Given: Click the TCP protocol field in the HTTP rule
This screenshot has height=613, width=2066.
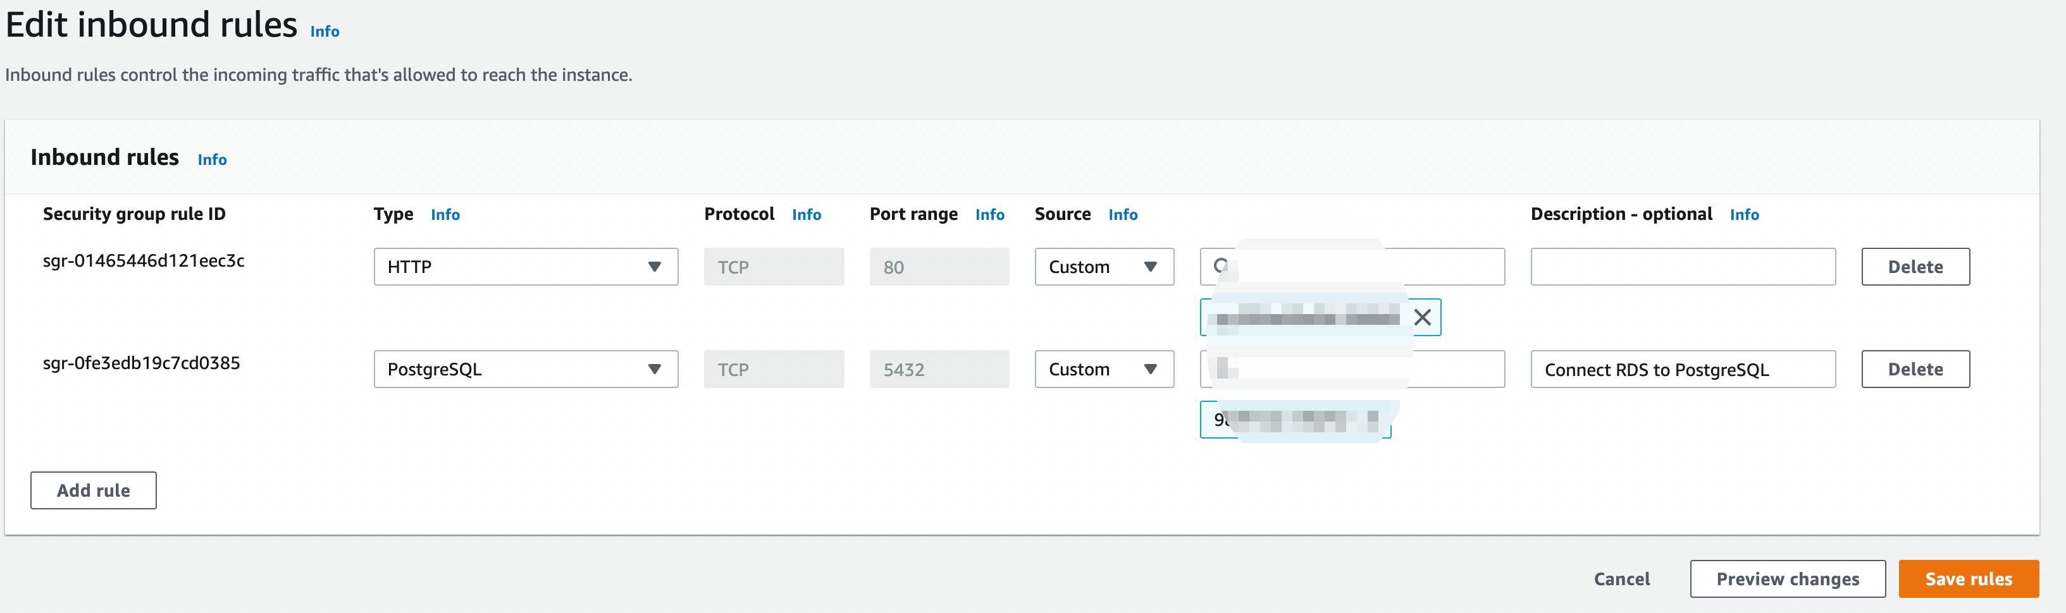Looking at the screenshot, I should click(x=773, y=267).
